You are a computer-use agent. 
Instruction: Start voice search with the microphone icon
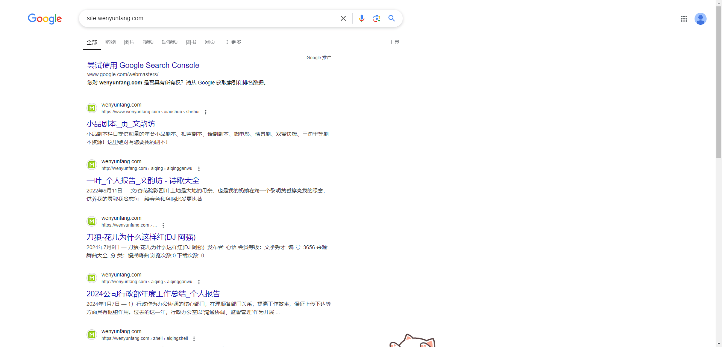click(361, 18)
